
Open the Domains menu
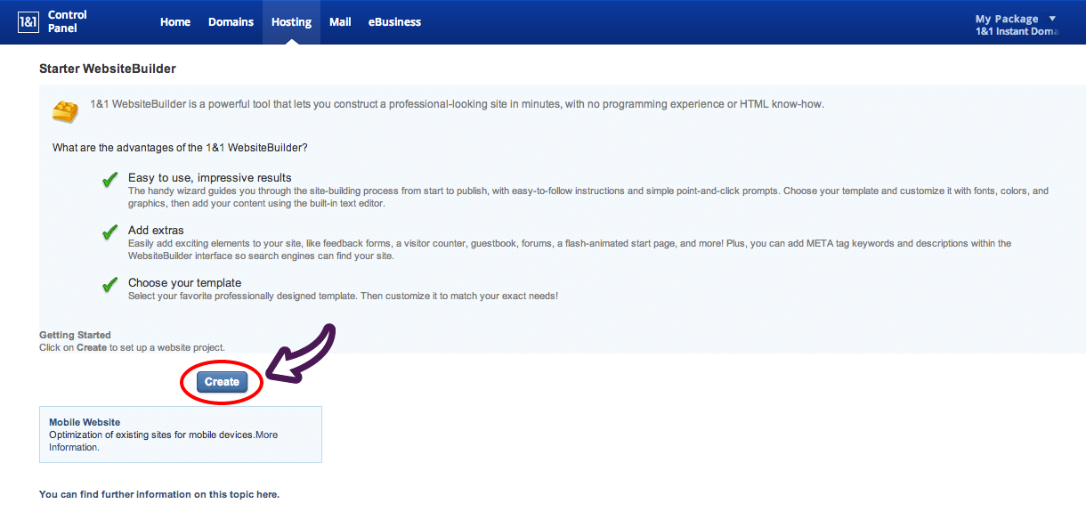[x=231, y=22]
